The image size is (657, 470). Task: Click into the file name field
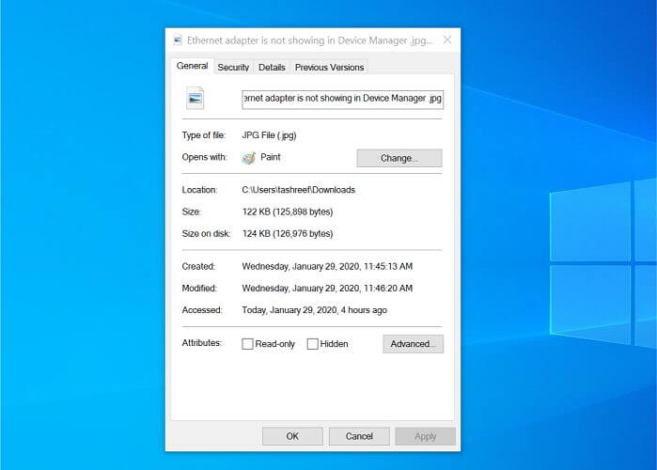342,100
